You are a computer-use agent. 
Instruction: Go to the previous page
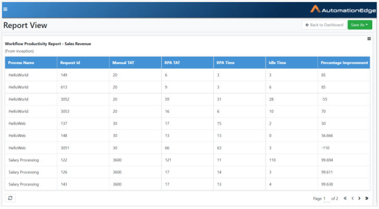352,199
